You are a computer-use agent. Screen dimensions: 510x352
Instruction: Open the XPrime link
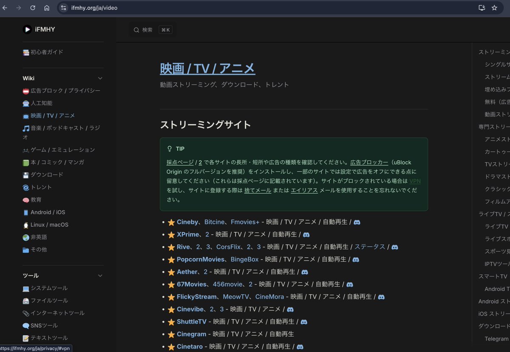click(x=188, y=234)
